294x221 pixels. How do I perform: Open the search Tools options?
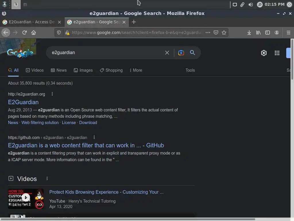pyautogui.click(x=190, y=70)
